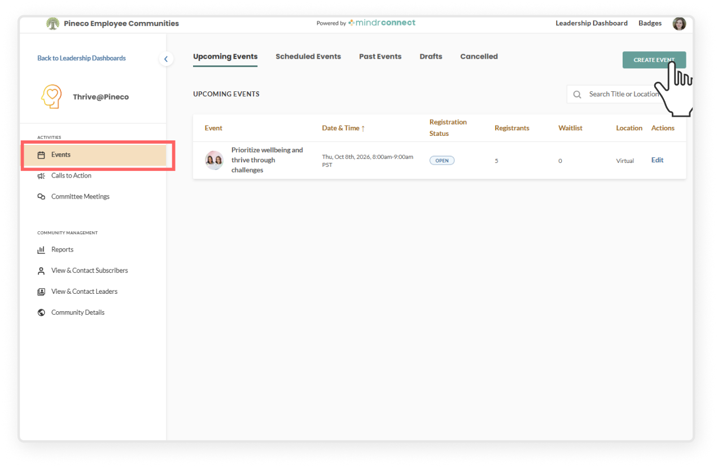Click the Registration Status column header

point(448,128)
